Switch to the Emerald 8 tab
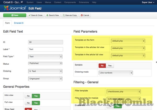The width and height of the screenshot is (157, 110). pyautogui.click(x=19, y=23)
